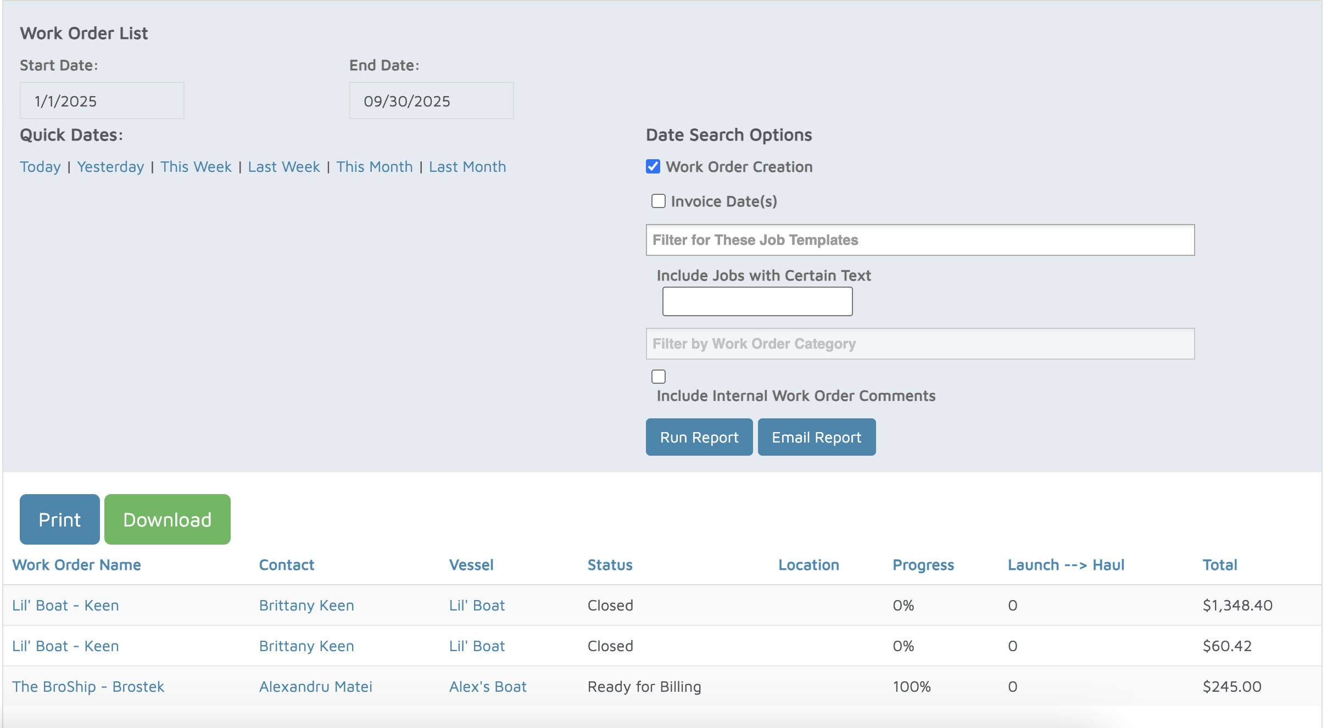This screenshot has width=1327, height=728.
Task: Open Filter by Work Order Category dropdown
Action: pos(919,344)
